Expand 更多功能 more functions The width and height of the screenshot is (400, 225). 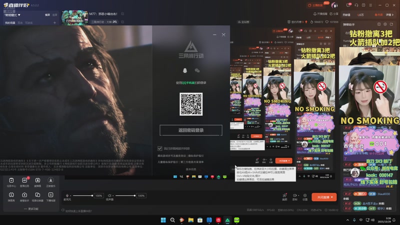tap(31, 209)
